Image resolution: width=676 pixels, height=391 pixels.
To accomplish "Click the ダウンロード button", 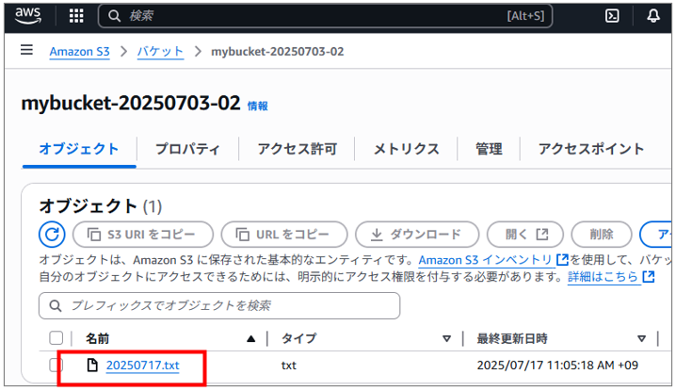I will click(417, 235).
